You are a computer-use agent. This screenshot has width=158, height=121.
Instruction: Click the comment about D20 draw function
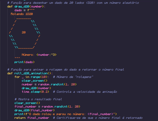[73, 3]
